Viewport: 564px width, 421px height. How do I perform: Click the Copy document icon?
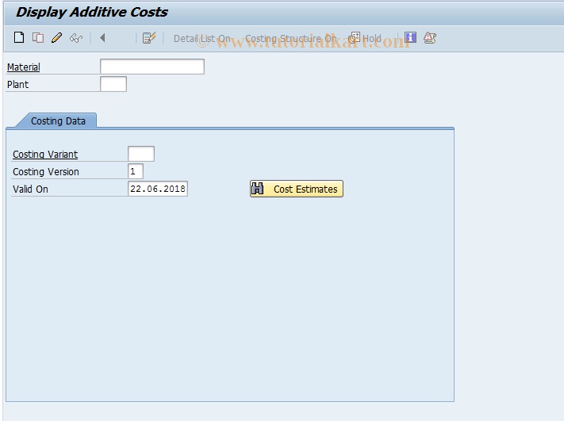[38, 37]
